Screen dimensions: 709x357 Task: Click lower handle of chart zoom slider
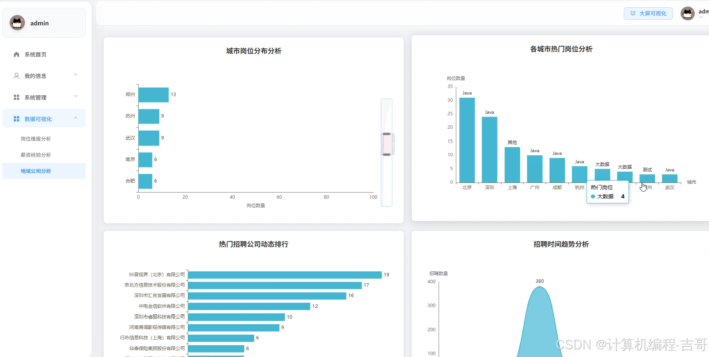[x=387, y=154]
